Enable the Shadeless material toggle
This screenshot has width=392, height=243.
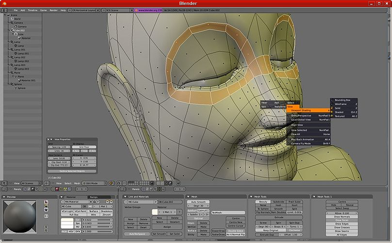106,211
